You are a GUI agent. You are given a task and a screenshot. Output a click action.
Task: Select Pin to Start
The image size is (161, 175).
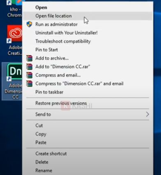tap(87, 50)
